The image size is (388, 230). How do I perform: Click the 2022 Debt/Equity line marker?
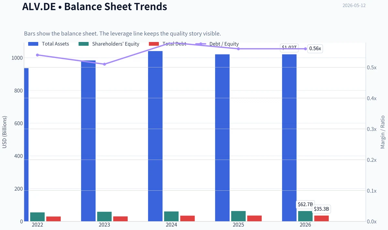38,55
